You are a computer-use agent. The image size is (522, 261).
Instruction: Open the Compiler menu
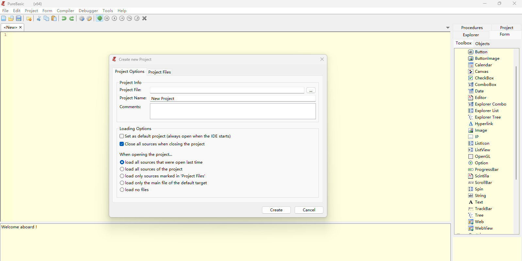(65, 11)
